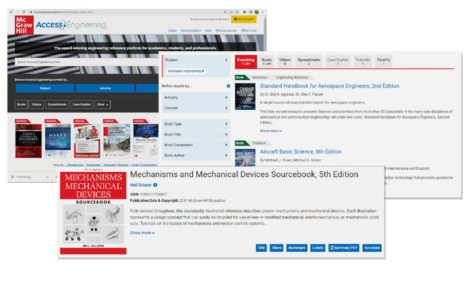View all Textbooks link
Viewport: 472px width, 283px height.
pyautogui.click(x=93, y=165)
